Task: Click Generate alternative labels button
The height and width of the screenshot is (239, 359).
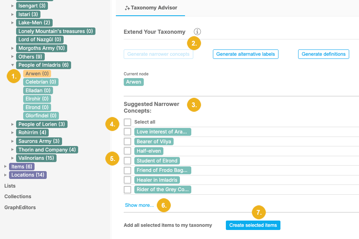Action: (x=245, y=54)
